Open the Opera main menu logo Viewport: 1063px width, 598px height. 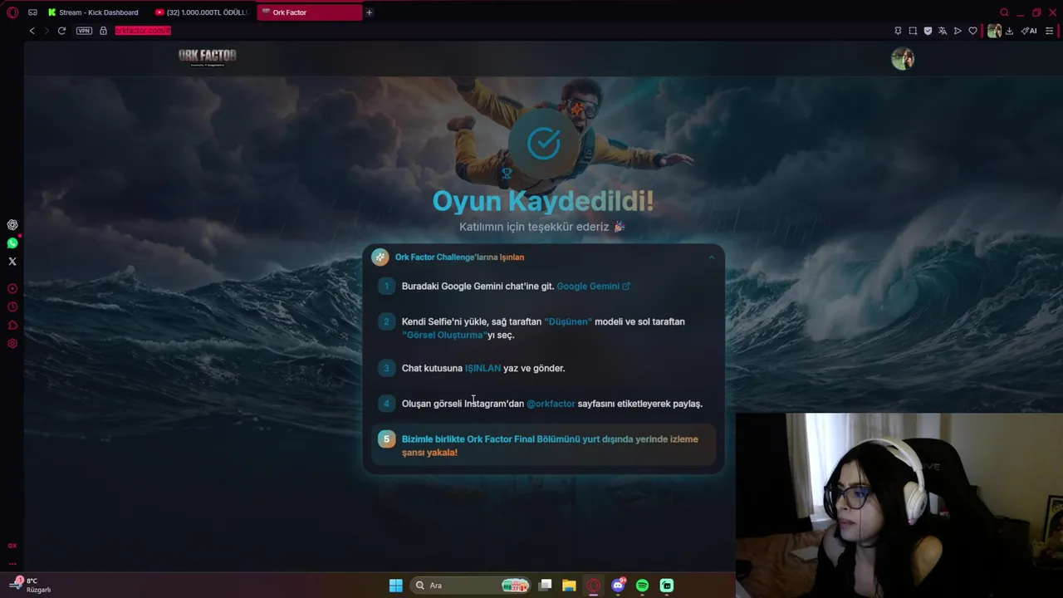point(12,12)
